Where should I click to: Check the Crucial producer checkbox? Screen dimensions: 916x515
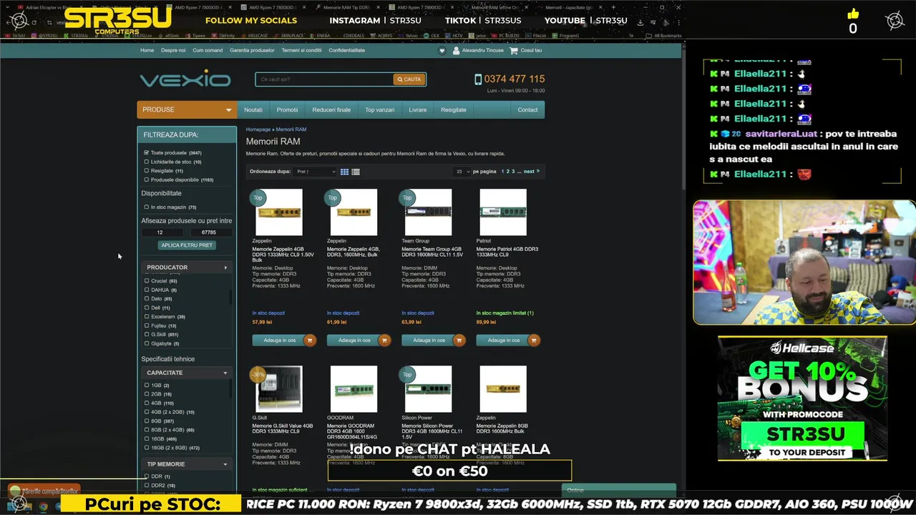coord(147,281)
